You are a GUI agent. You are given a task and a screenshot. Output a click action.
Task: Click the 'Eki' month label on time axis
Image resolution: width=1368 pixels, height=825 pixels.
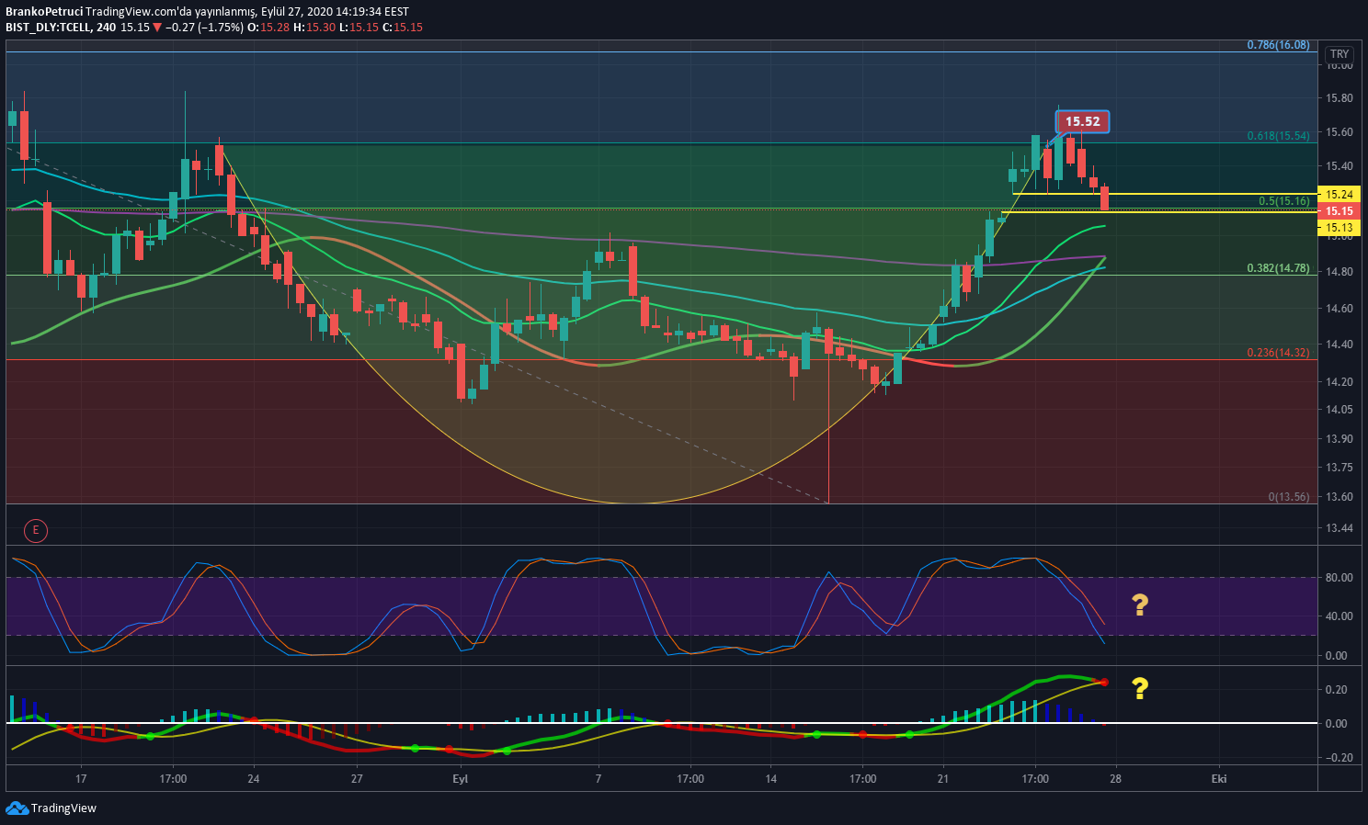coord(1219,779)
